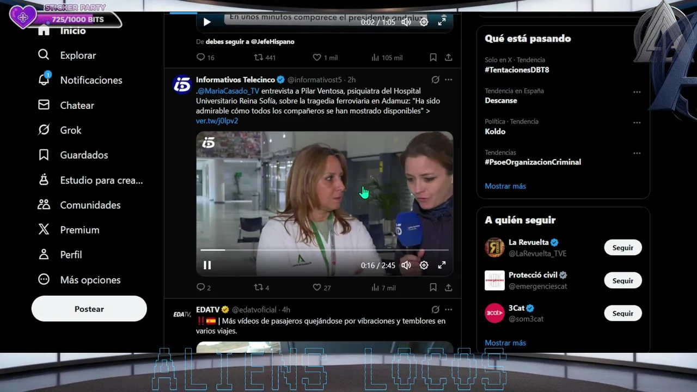Open more options for Koldo trend
The width and height of the screenshot is (697, 392).
coord(637,122)
